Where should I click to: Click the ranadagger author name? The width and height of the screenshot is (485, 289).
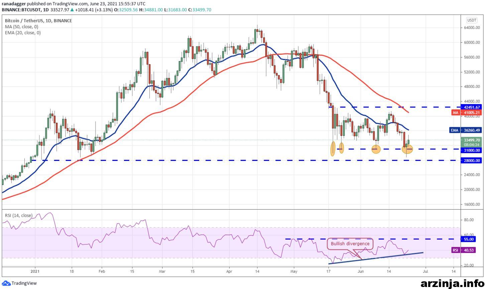[13, 4]
